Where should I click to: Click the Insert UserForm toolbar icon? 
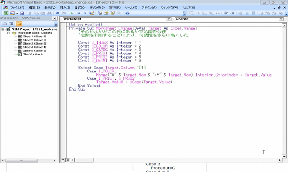pos(12,13)
